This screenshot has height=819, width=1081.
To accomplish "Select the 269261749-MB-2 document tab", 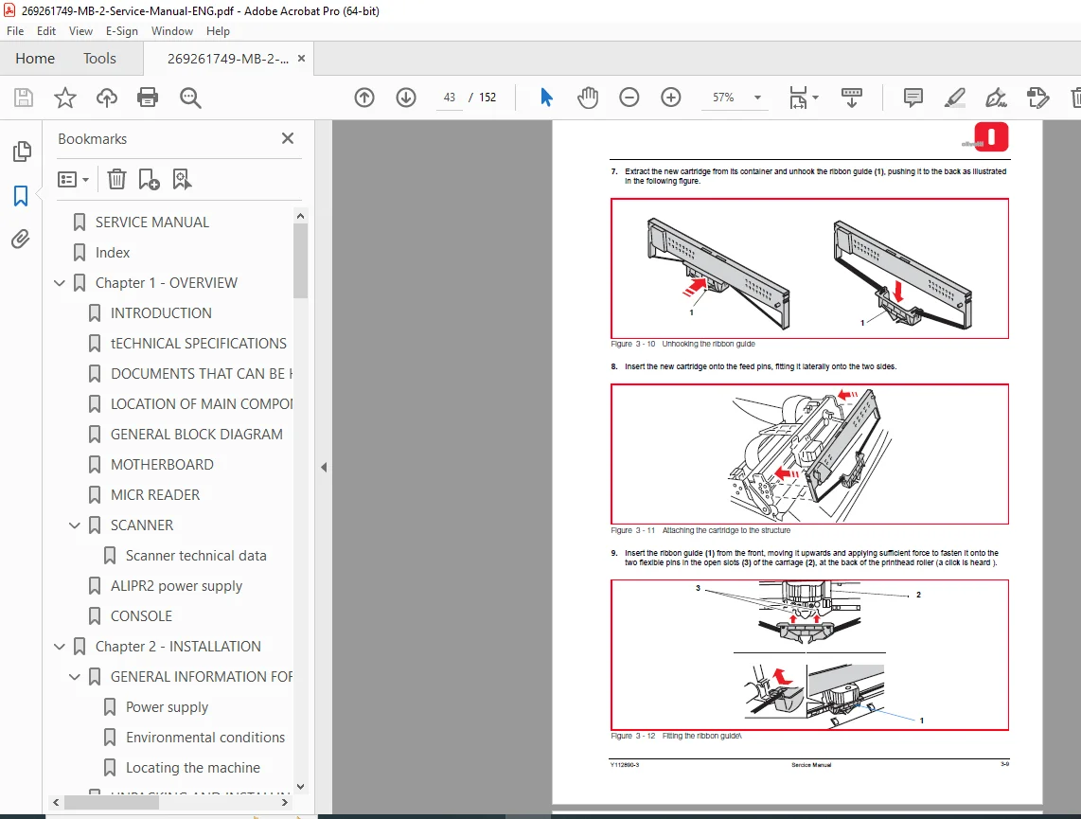I will [x=227, y=59].
